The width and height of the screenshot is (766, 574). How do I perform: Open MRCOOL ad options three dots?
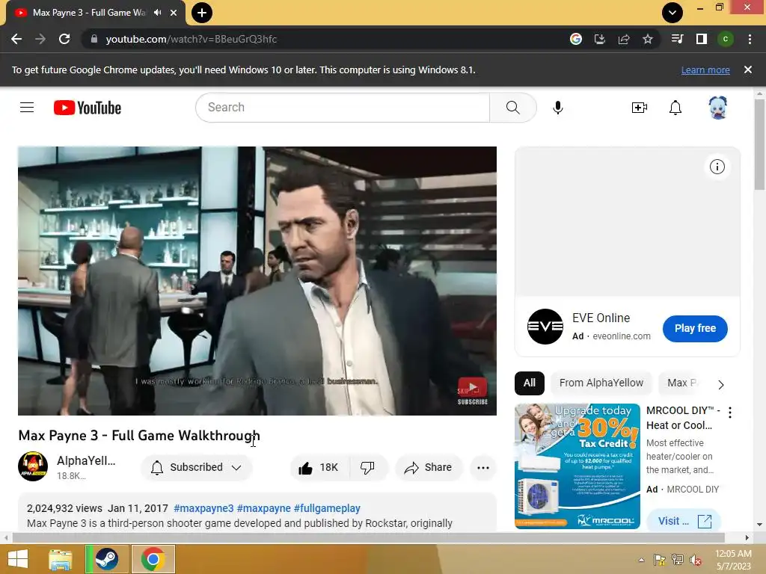pos(730,413)
